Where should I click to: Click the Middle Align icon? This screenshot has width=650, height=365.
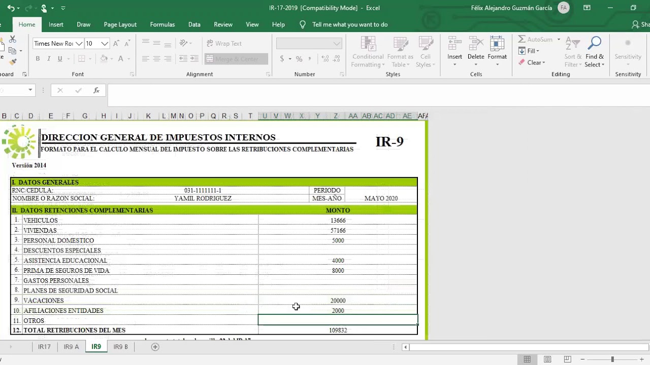coord(156,43)
